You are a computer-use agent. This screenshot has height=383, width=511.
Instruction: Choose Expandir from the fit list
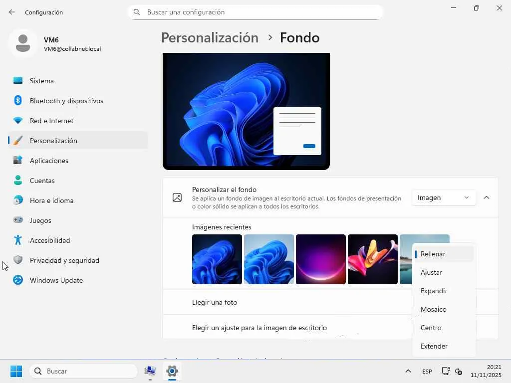[444, 291]
